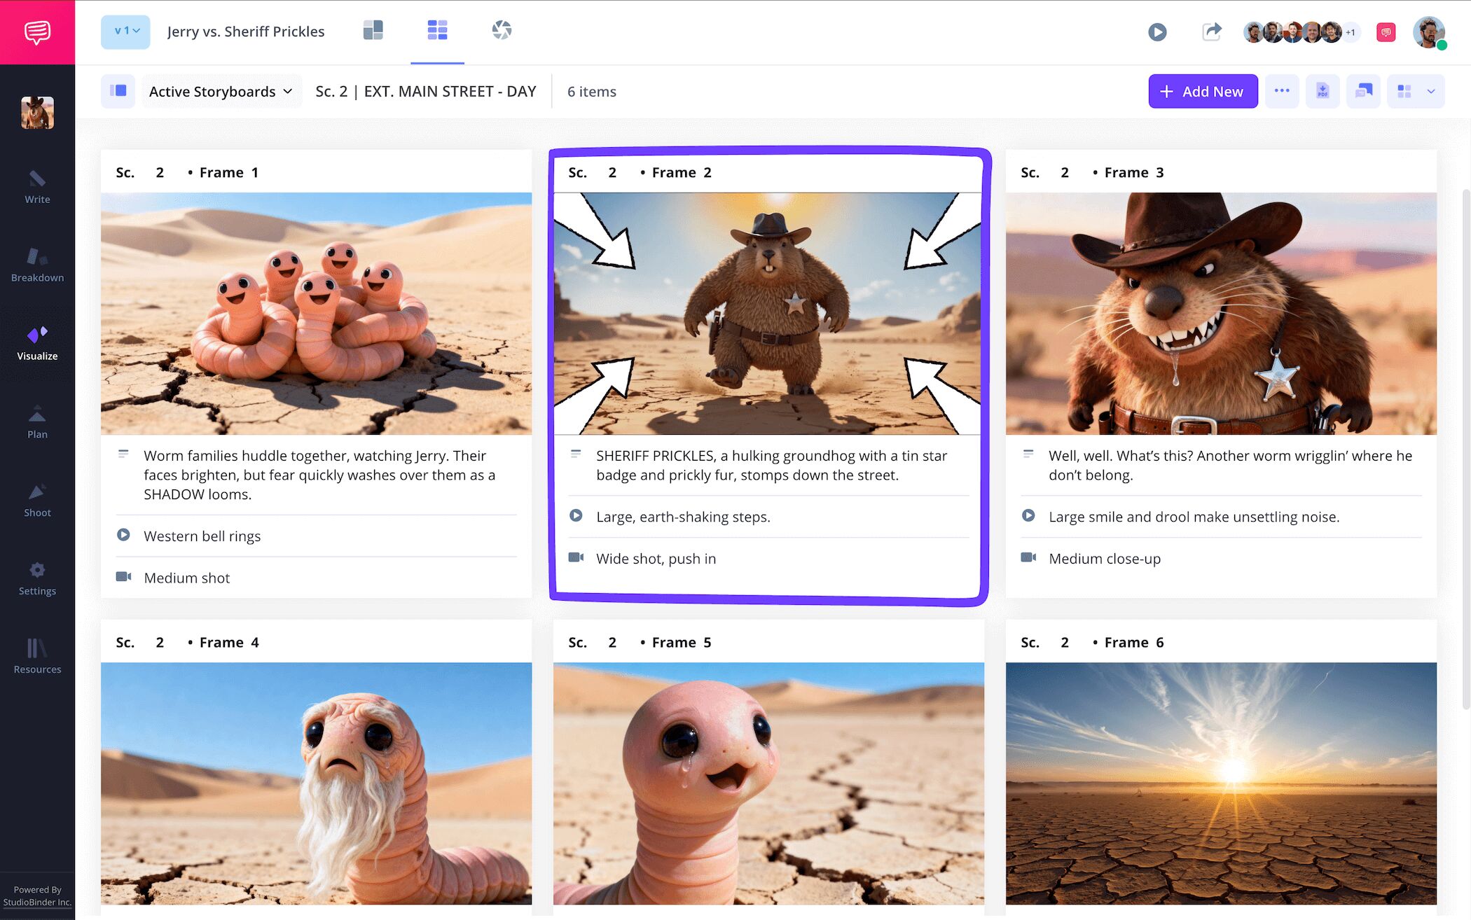Play the storyboard presentation

tap(1158, 32)
